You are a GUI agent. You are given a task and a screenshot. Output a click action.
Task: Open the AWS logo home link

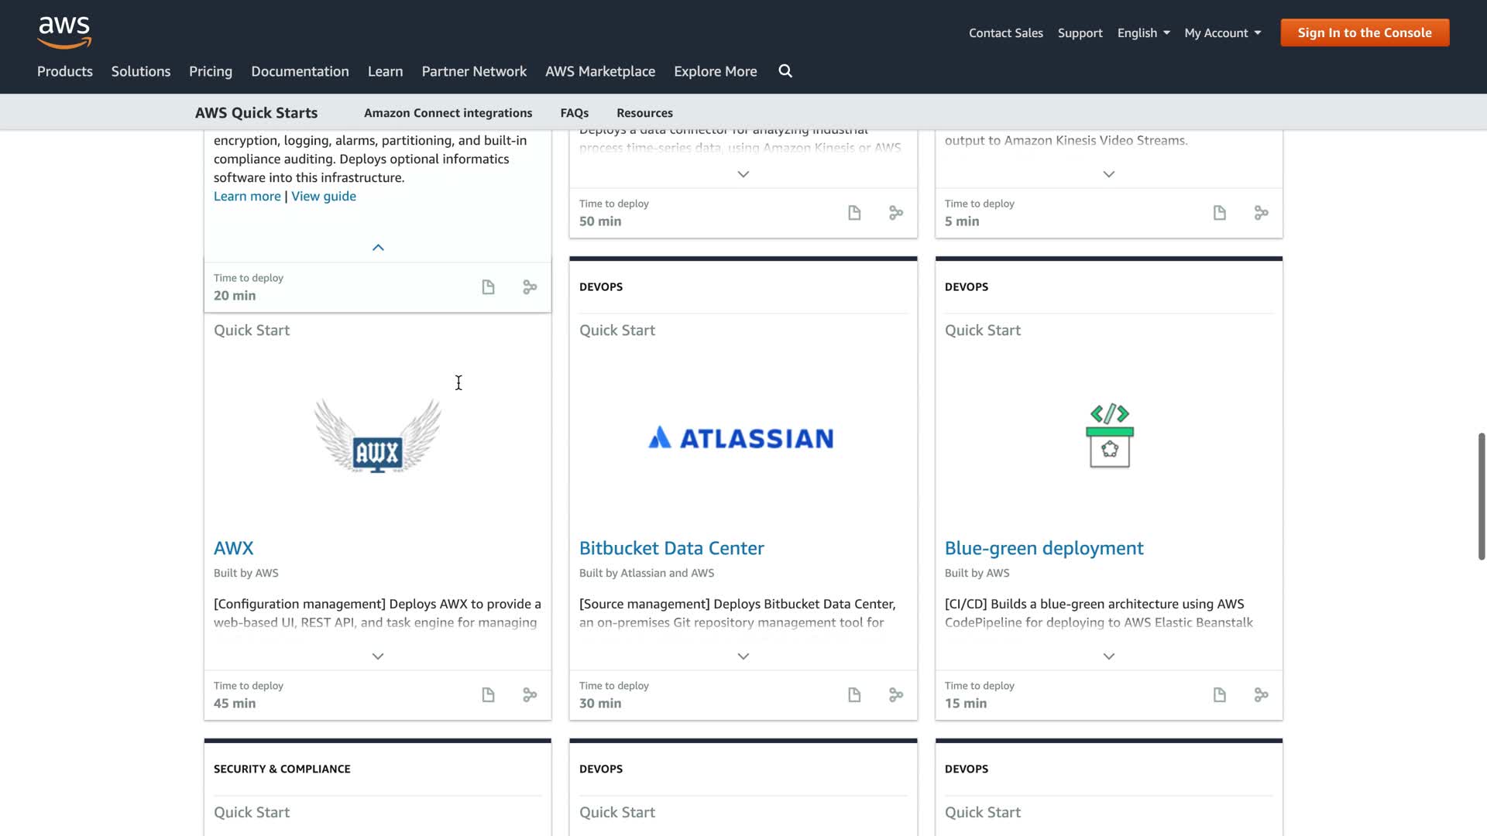point(64,32)
